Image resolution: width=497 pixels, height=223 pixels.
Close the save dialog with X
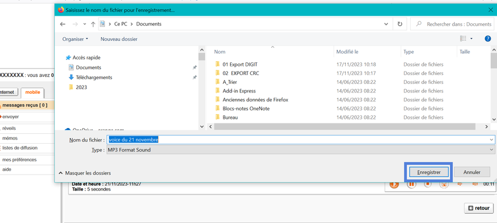(x=491, y=10)
